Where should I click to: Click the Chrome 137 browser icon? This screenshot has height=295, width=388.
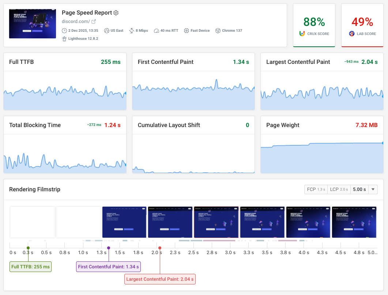pos(217,31)
